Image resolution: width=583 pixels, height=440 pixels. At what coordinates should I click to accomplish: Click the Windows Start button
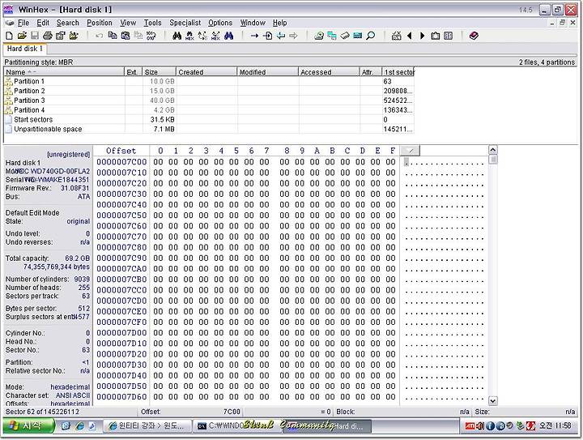(29, 425)
